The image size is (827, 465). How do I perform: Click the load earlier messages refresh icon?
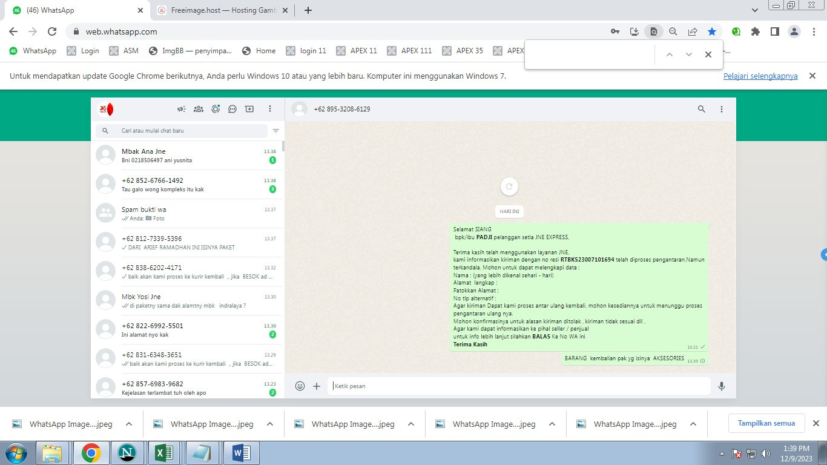coord(509,186)
